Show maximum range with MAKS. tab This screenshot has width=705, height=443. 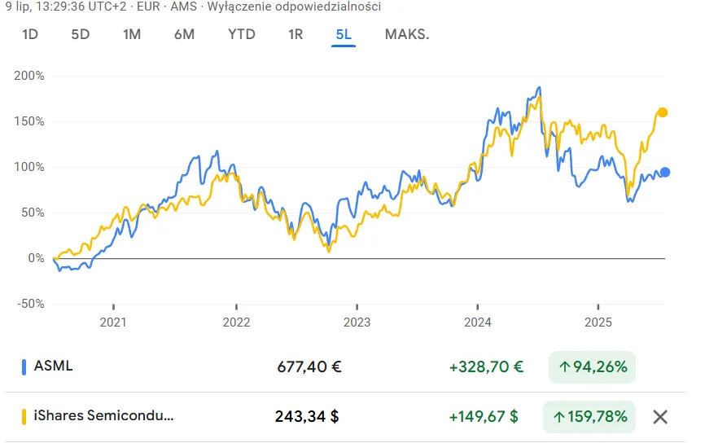(x=407, y=34)
